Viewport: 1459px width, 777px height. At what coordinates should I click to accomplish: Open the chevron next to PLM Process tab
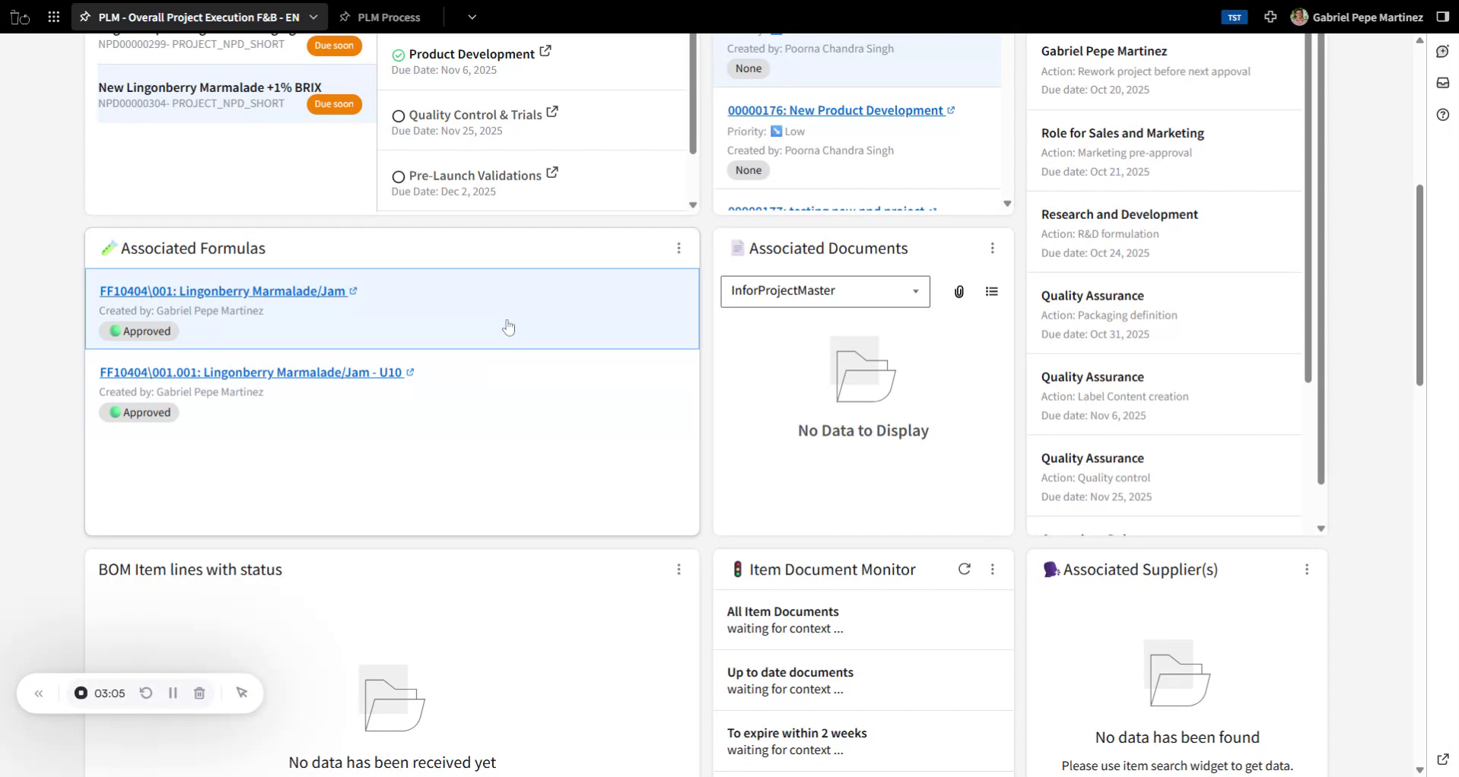pyautogui.click(x=472, y=16)
